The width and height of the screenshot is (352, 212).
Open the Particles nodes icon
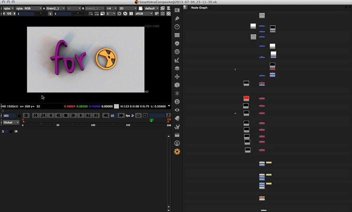click(177, 93)
